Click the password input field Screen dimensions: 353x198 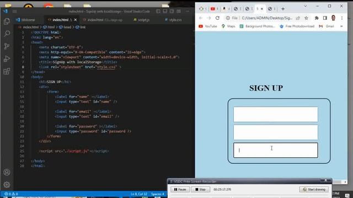point(276,150)
